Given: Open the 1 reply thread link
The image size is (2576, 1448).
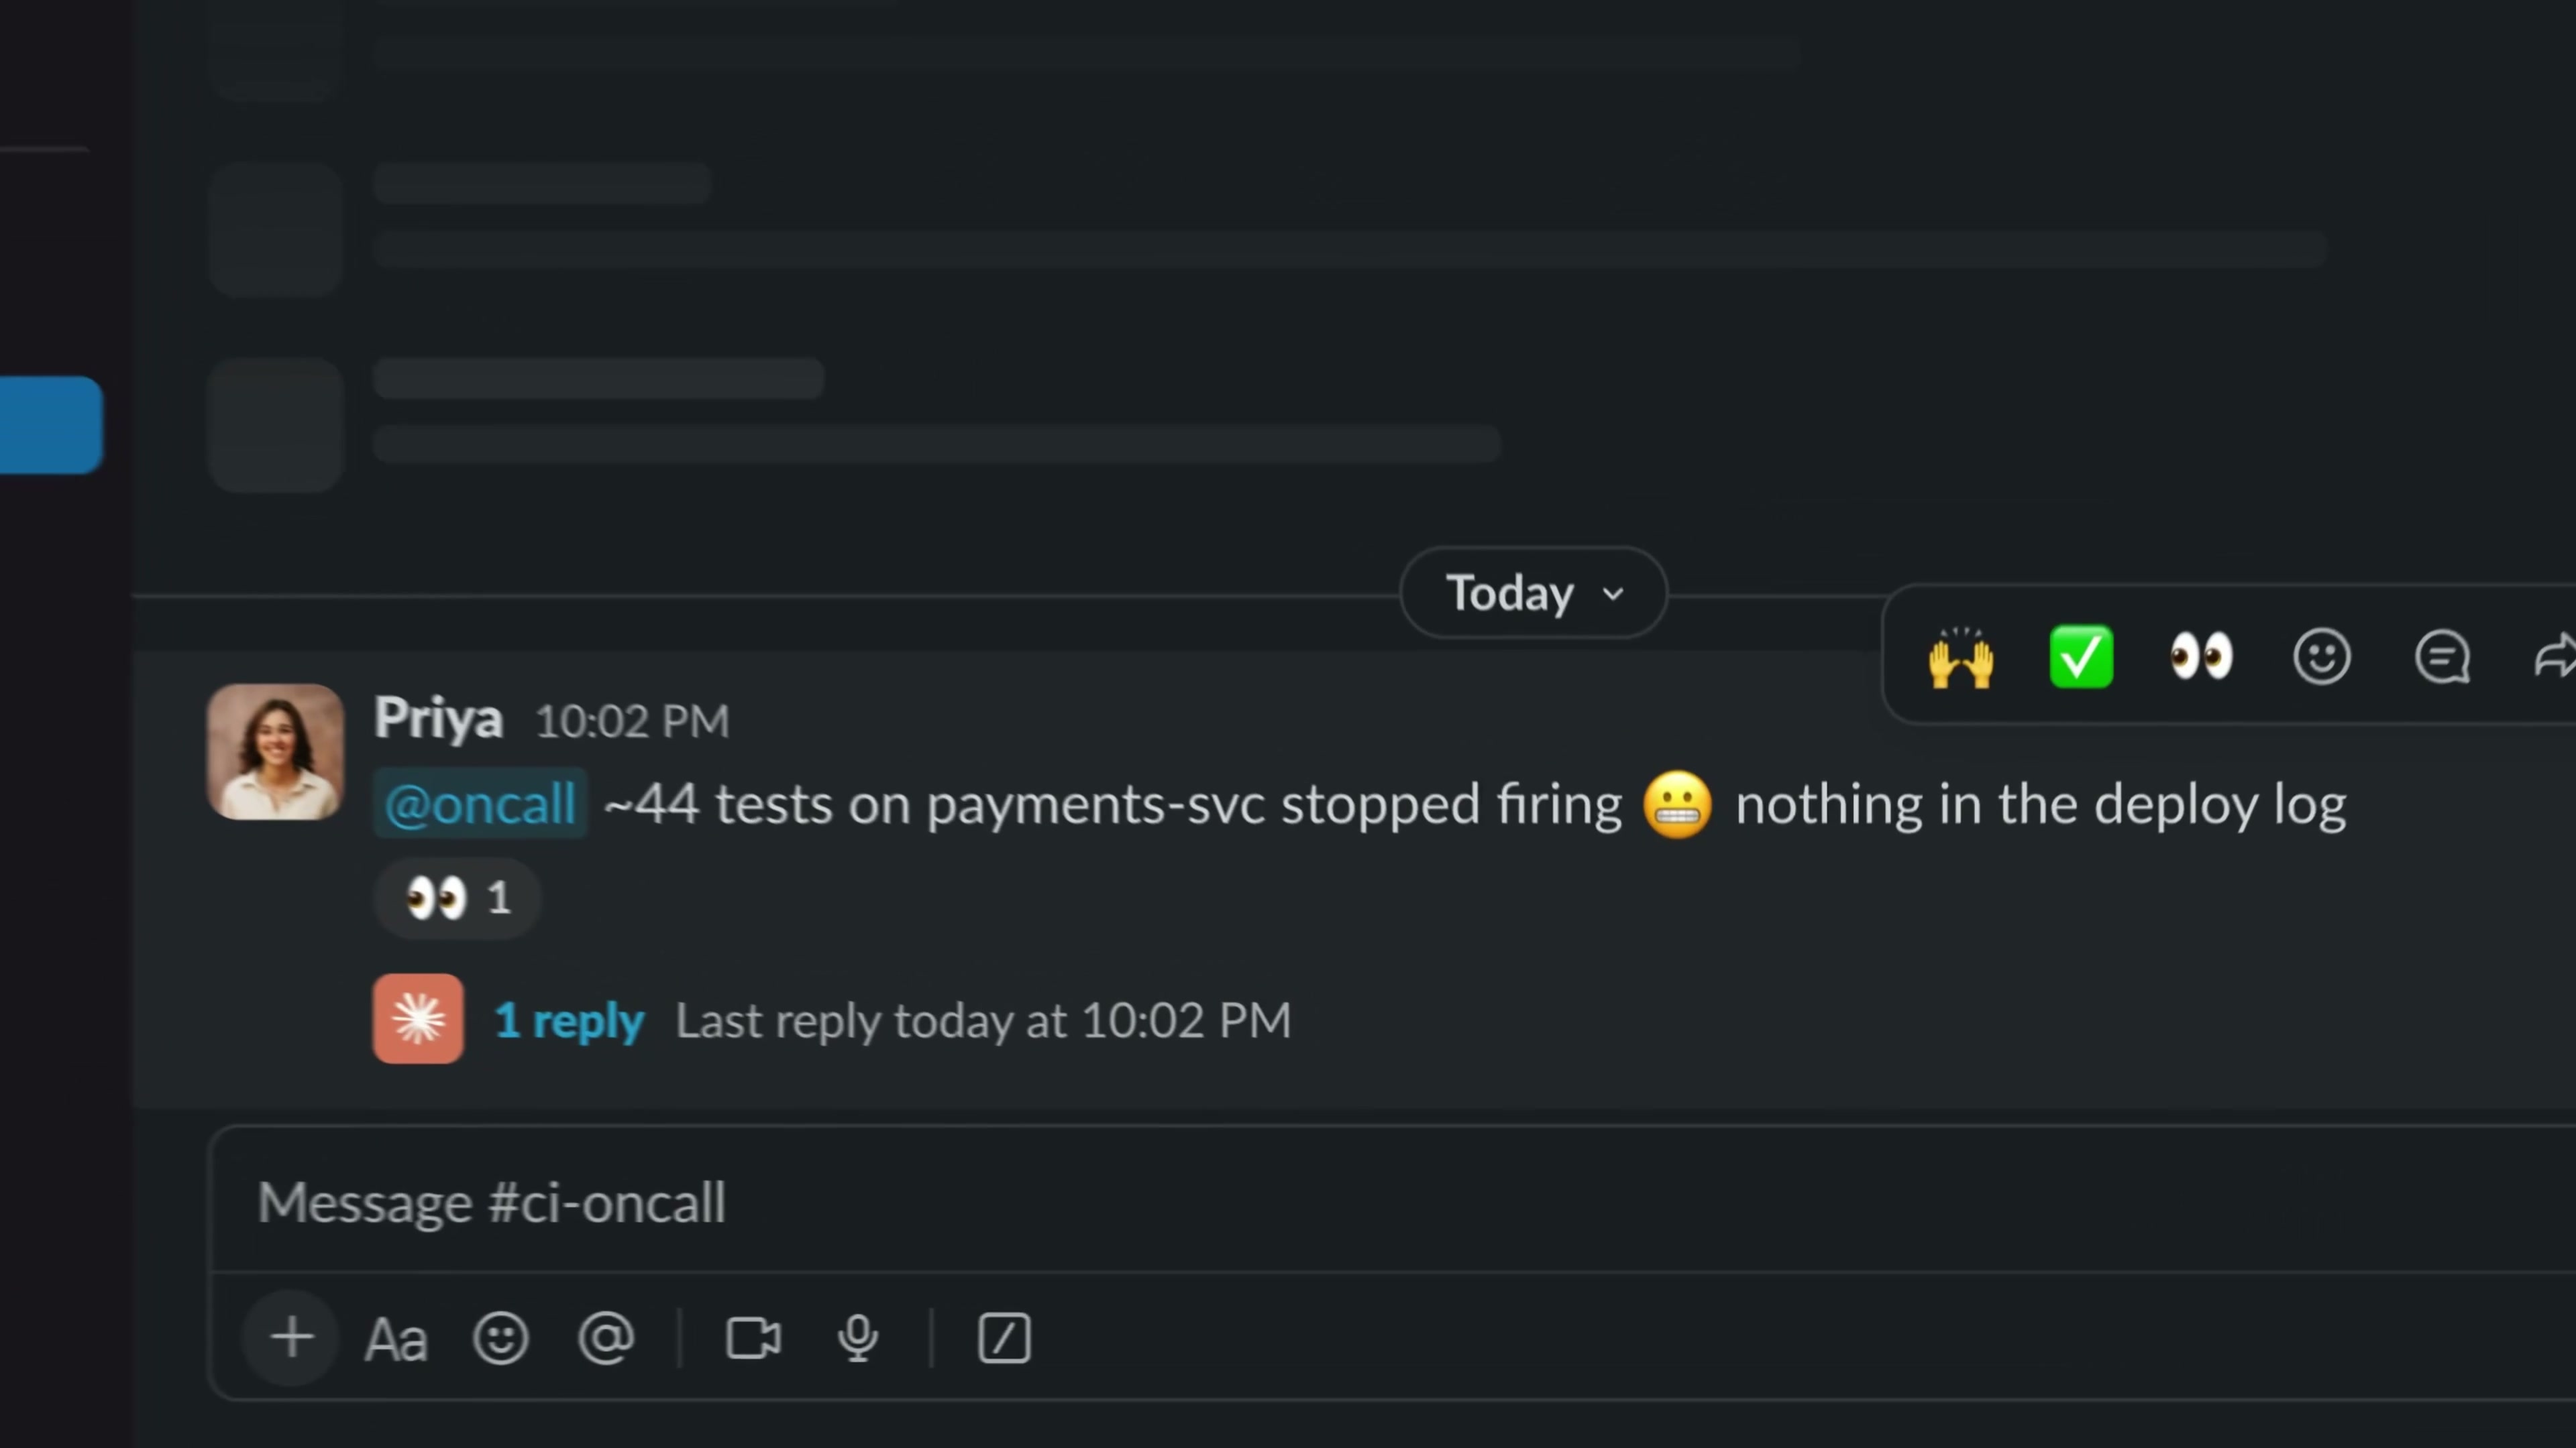Looking at the screenshot, I should pyautogui.click(x=569, y=1020).
